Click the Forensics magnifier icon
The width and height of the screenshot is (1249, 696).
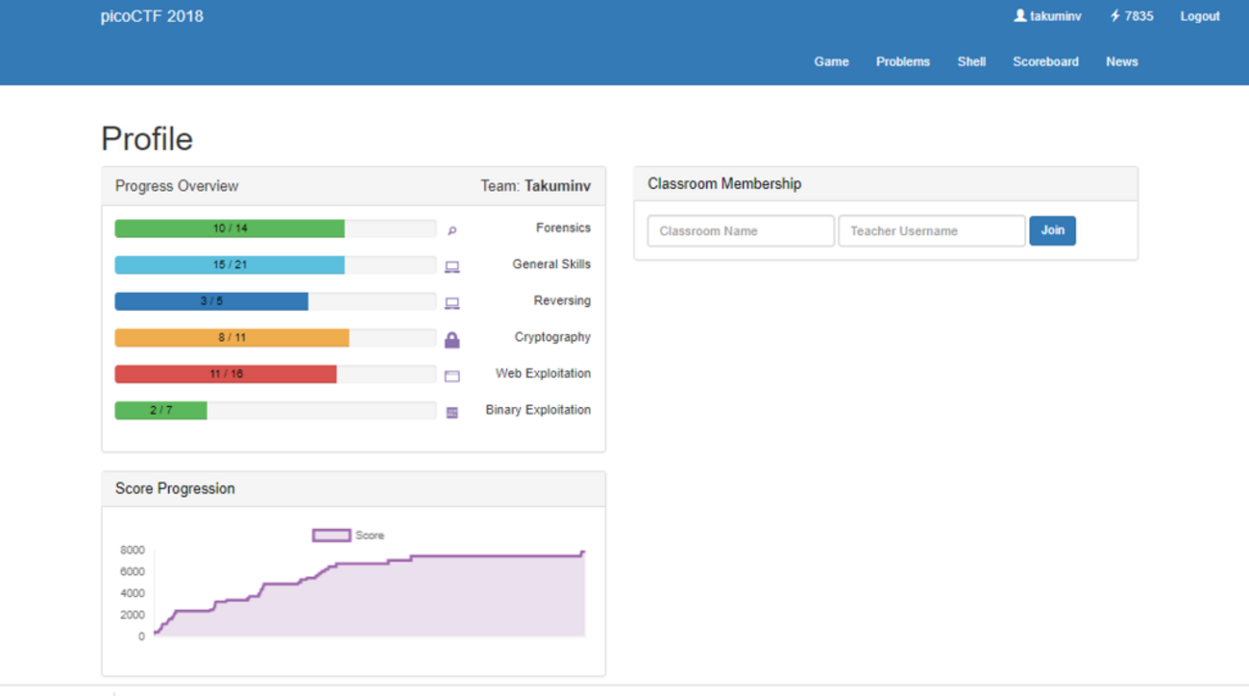[x=452, y=230]
